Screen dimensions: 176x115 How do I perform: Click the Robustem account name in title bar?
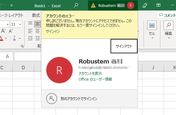107,5
